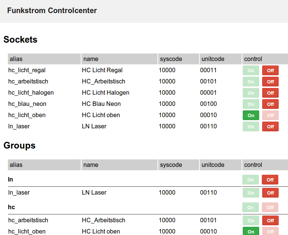Click the Funkstrom Controlcenter title

coord(52,10)
